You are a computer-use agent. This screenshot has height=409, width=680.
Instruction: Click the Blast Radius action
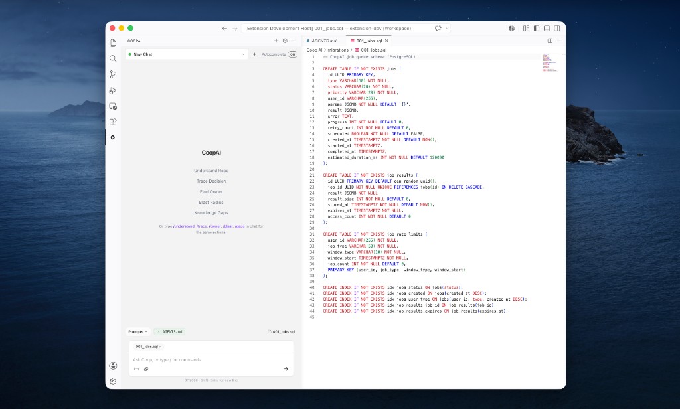[x=211, y=202]
